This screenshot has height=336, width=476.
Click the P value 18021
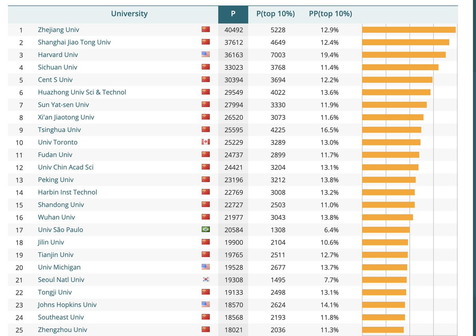pos(234,330)
